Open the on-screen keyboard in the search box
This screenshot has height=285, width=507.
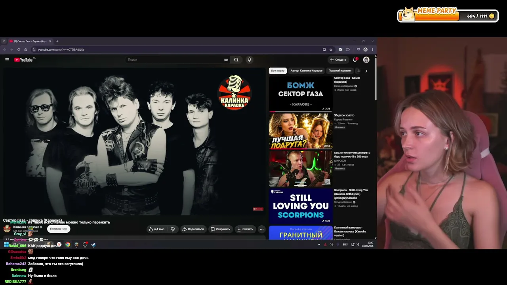point(226,60)
